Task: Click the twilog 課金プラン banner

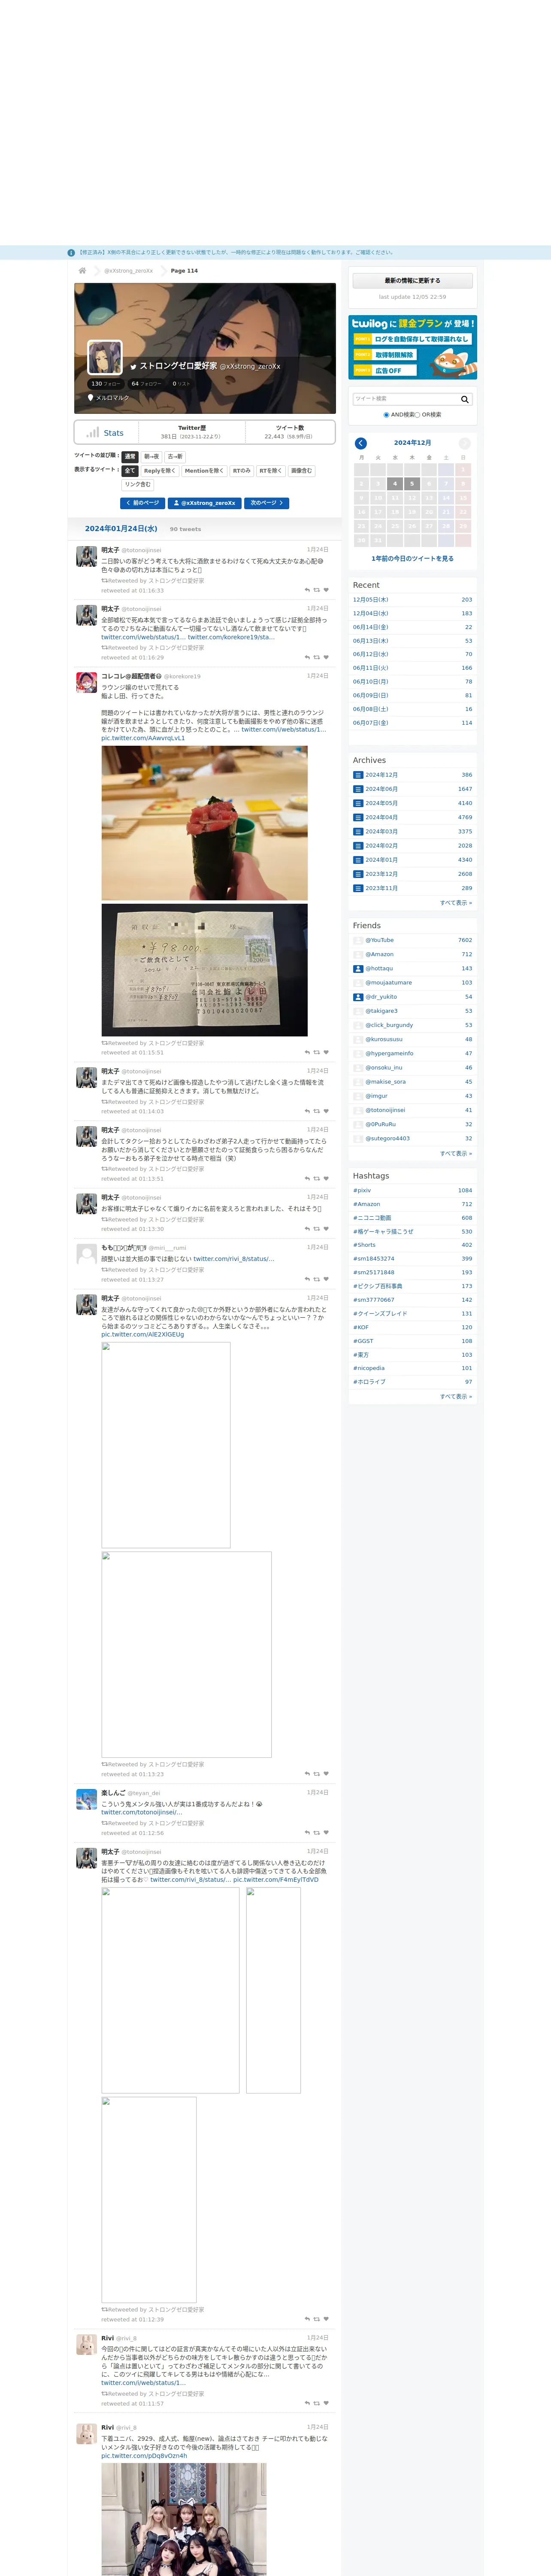Action: [x=413, y=347]
